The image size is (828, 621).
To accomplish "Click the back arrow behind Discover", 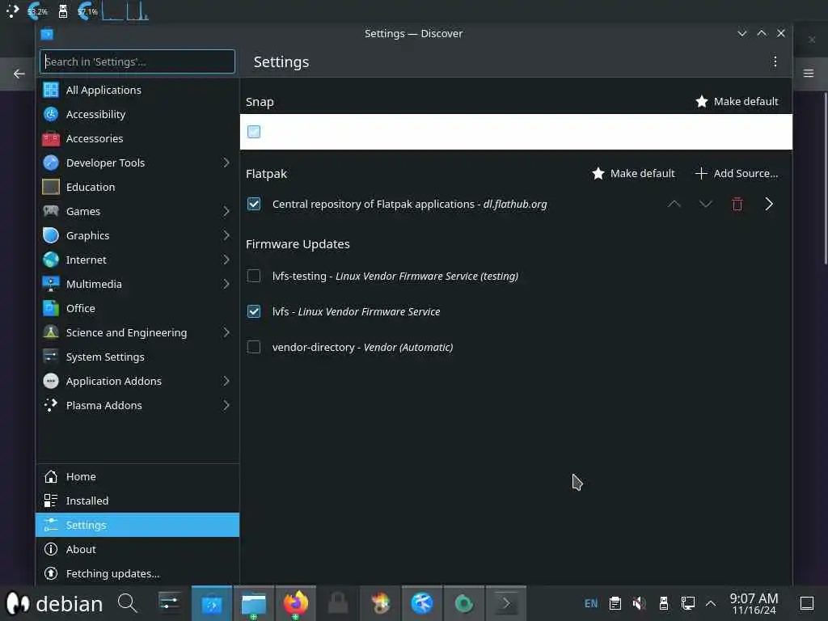I will (19, 74).
